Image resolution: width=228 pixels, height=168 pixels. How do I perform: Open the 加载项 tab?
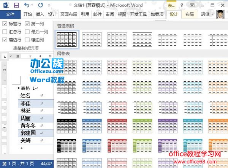point(157,14)
